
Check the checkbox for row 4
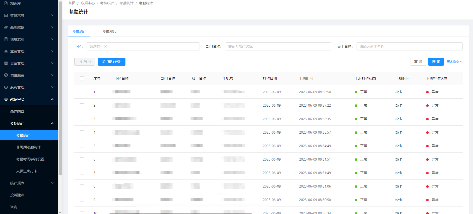pyautogui.click(x=82, y=132)
